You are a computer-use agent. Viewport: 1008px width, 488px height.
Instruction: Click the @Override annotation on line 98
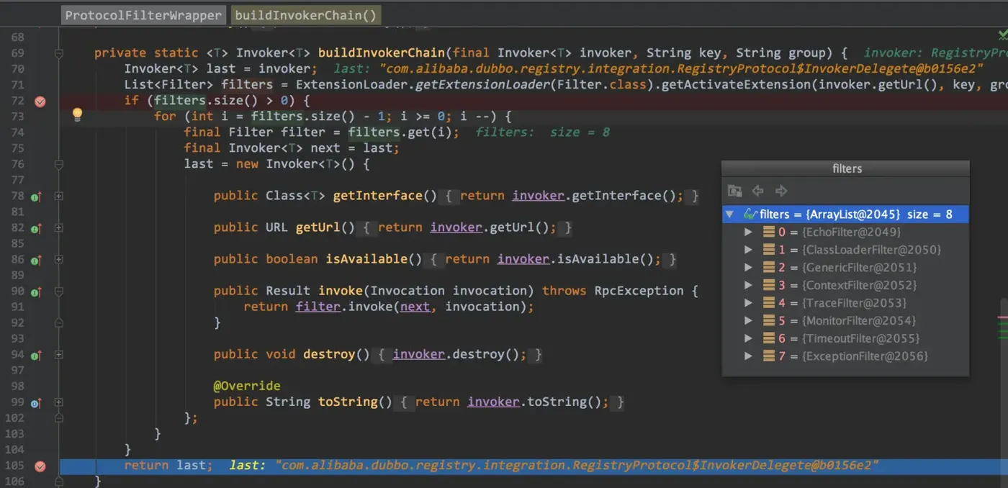tap(247, 386)
